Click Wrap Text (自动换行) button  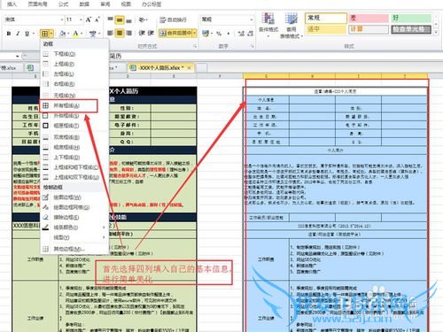tap(174, 19)
